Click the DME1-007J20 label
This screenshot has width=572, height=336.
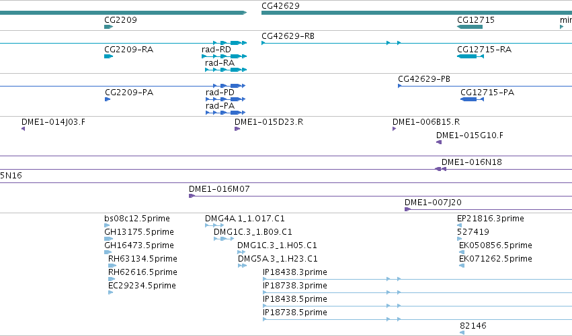click(x=433, y=203)
